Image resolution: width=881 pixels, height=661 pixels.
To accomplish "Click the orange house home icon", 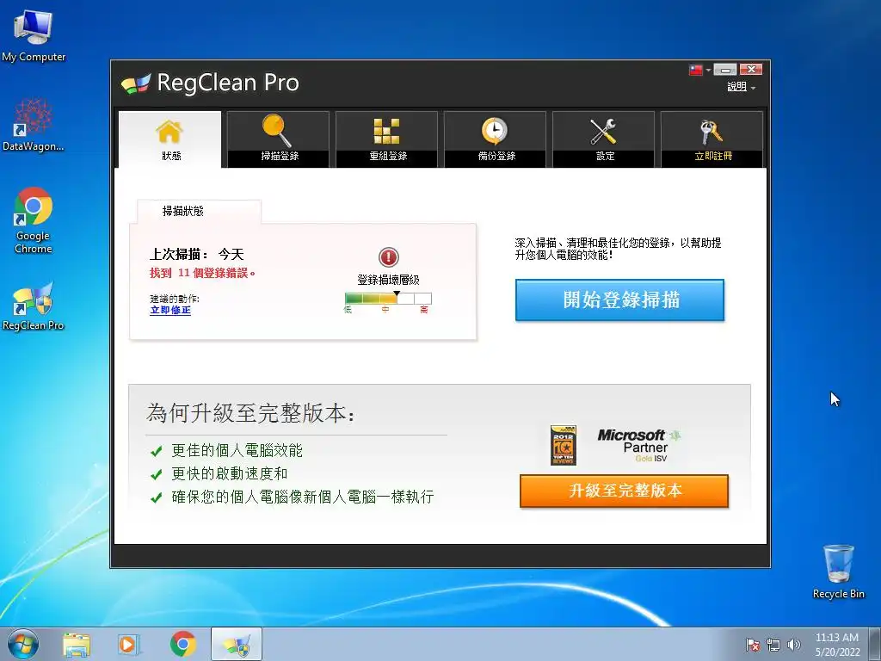I will tap(169, 132).
